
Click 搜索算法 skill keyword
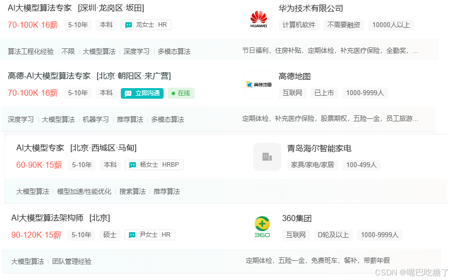click(x=132, y=192)
